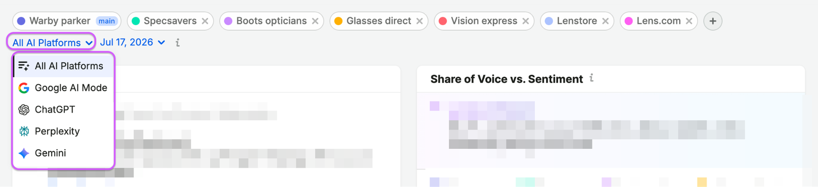Click the Specsavers green color dot
This screenshot has height=187, width=818.
point(136,21)
